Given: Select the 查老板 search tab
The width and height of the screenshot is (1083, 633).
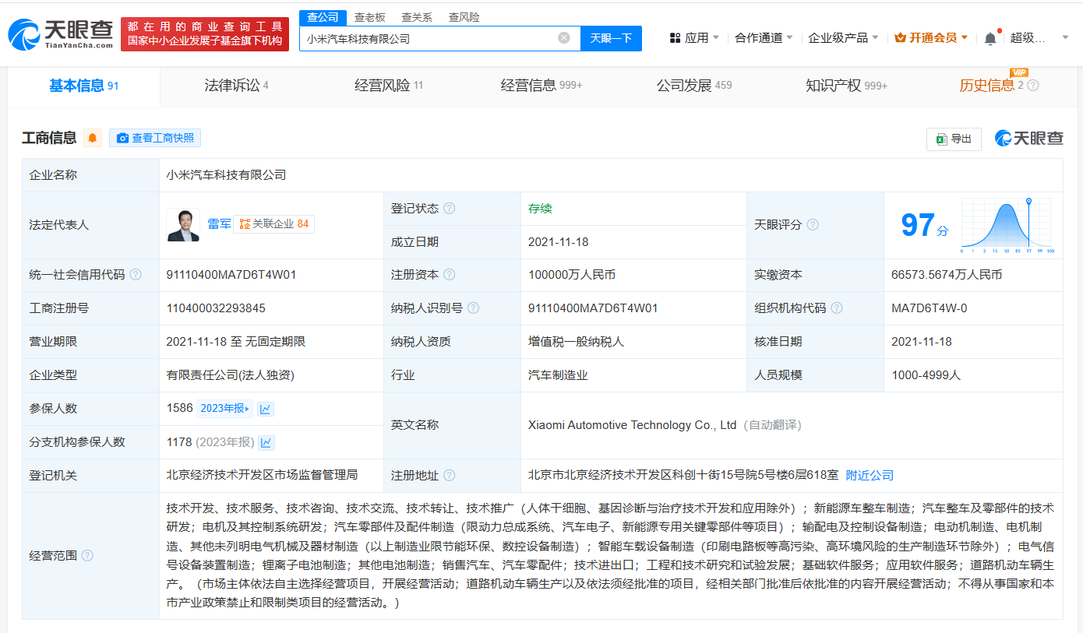Looking at the screenshot, I should 369,17.
